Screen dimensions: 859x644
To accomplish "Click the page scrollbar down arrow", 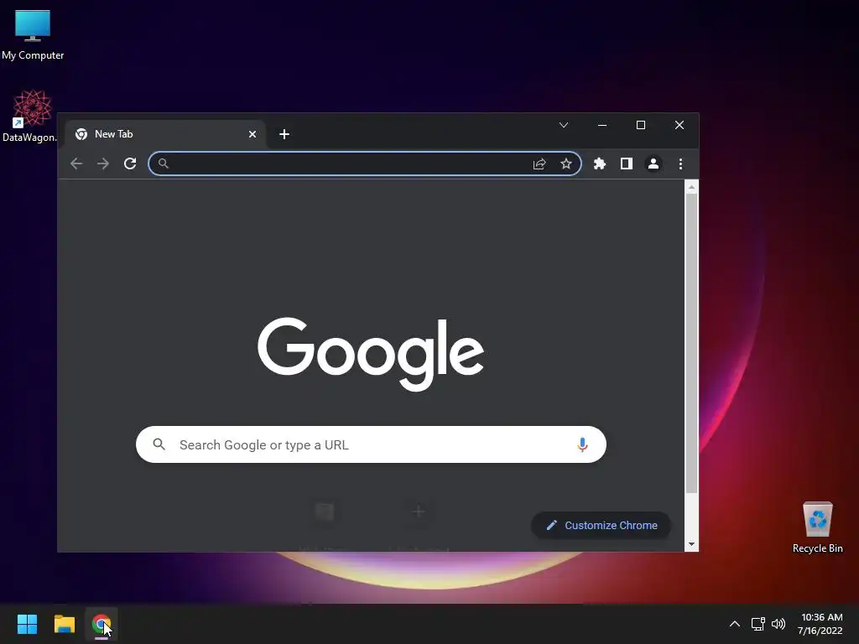I will click(x=691, y=543).
